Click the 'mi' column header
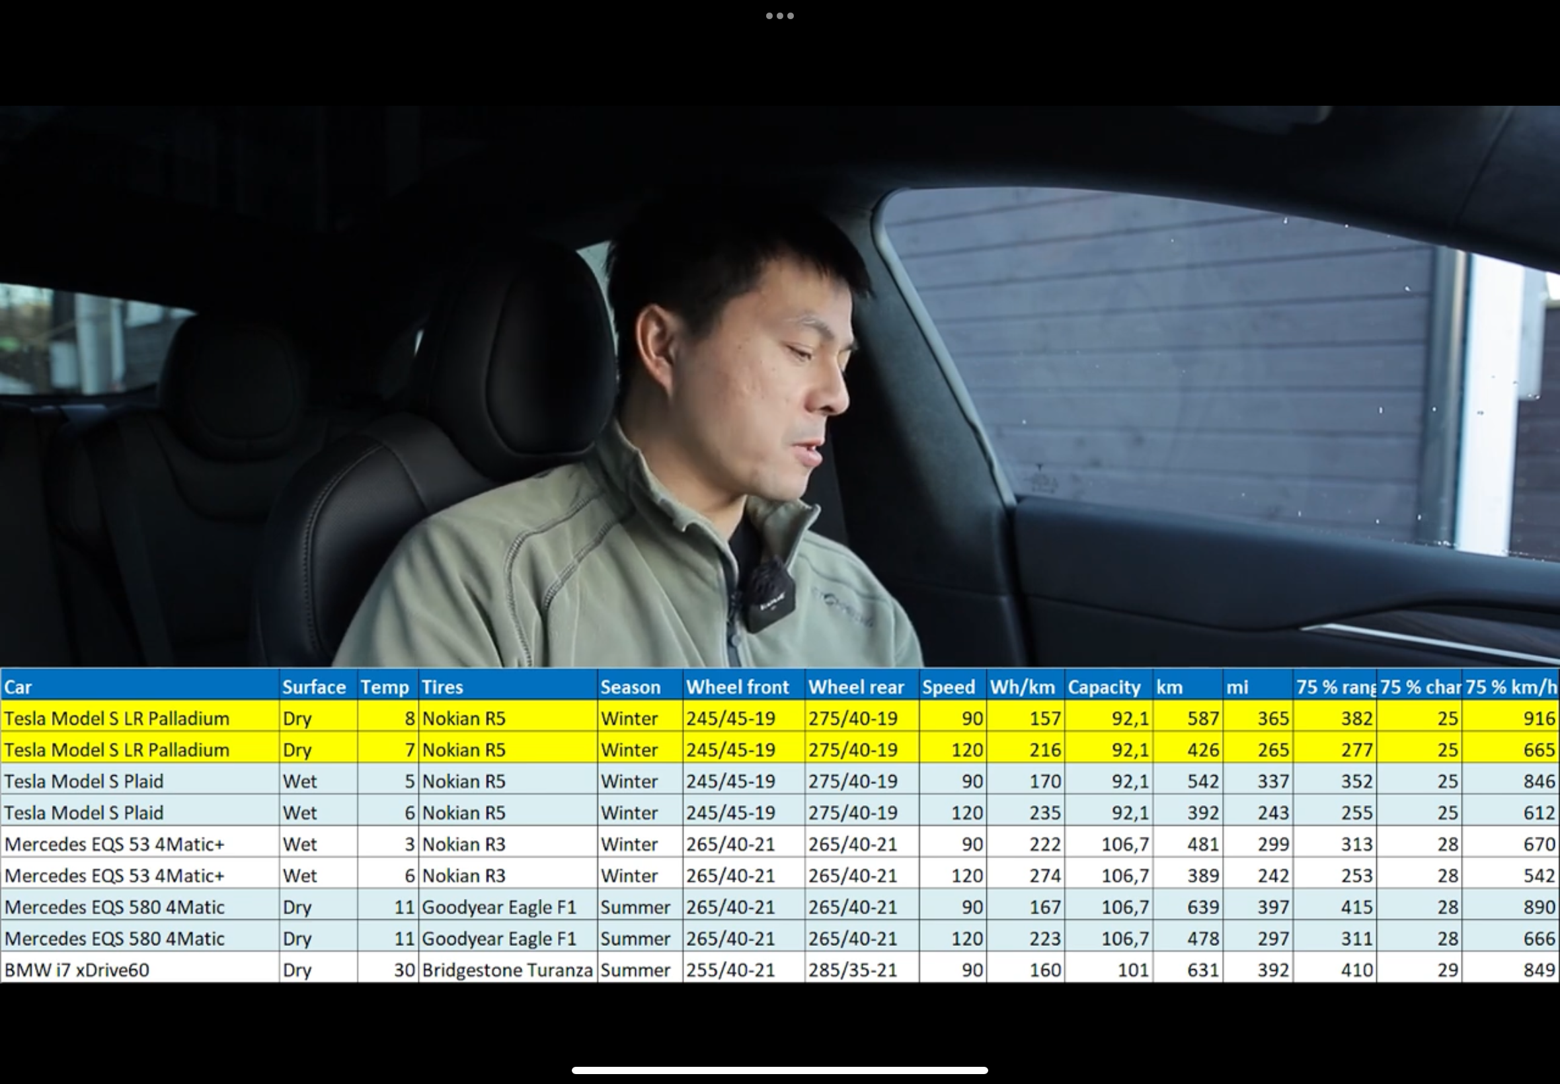 [1258, 686]
